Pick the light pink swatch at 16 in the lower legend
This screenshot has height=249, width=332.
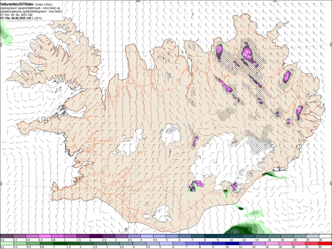pyautogui.click(x=272, y=243)
